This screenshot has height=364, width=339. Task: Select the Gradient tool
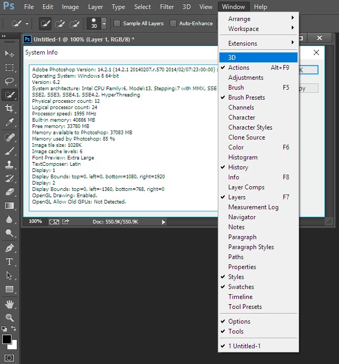[9, 206]
